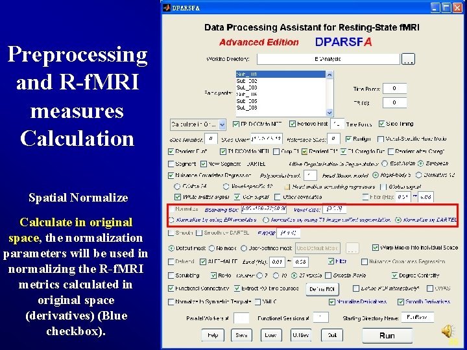Click the speaker audio icon on the slide
467x350 pixels.
pos(448,331)
